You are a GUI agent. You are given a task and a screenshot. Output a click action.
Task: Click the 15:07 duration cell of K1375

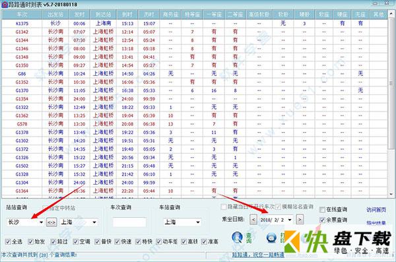point(149,24)
